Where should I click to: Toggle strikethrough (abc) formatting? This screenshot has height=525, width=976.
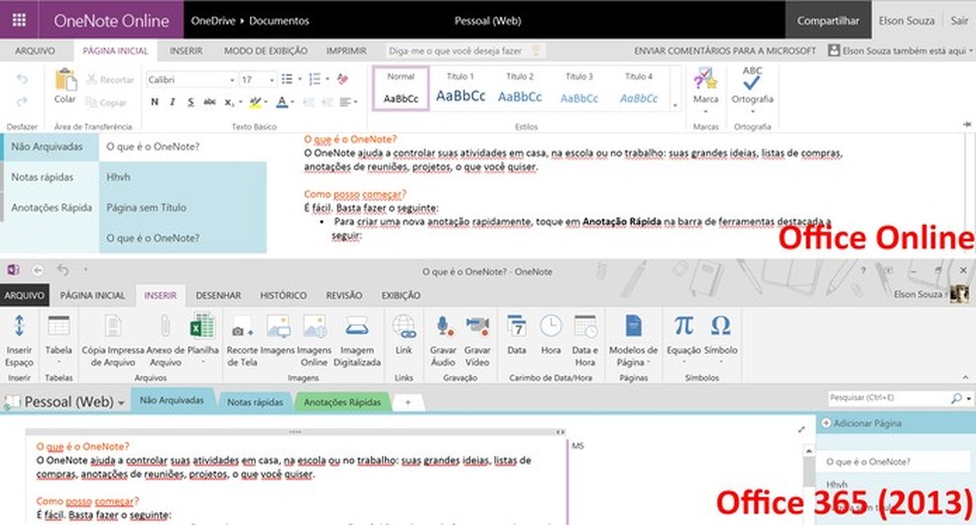[209, 102]
